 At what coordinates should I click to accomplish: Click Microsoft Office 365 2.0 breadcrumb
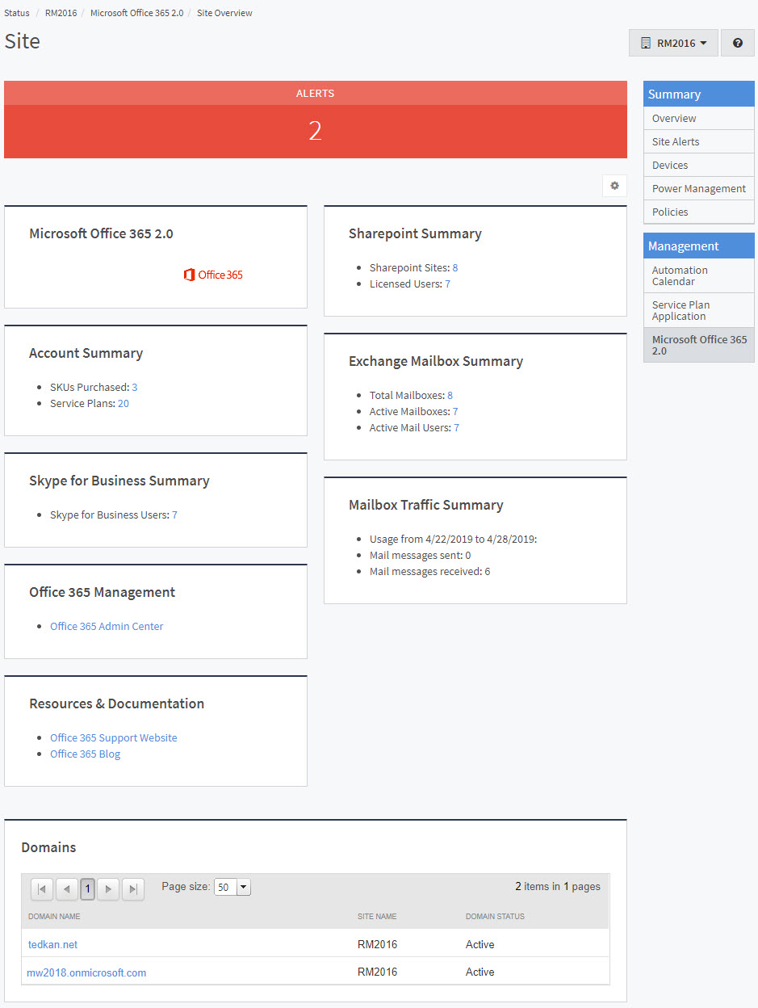136,13
